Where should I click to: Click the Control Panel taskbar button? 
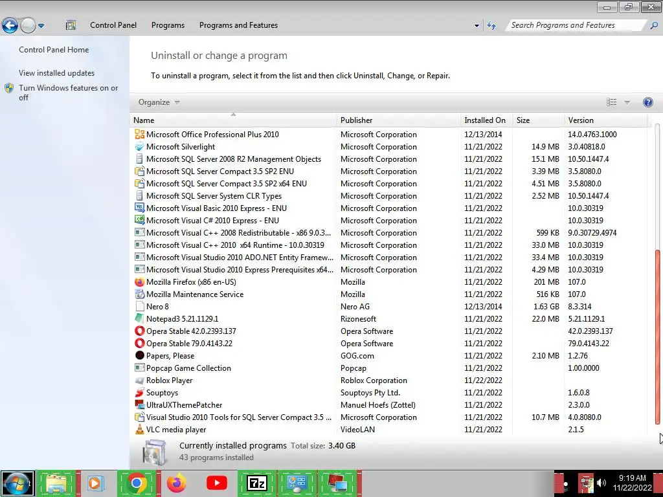[297, 483]
